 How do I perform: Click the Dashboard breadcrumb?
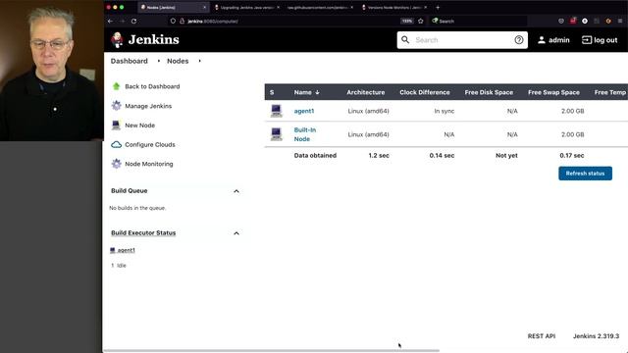(x=129, y=61)
